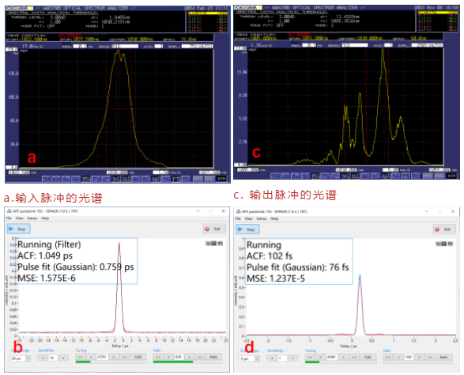Click Calc button beside tuning value 2550
Screen dimensions: 464x375
(x=138, y=357)
